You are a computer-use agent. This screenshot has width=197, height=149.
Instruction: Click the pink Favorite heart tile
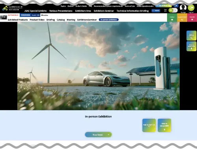coord(192,18)
